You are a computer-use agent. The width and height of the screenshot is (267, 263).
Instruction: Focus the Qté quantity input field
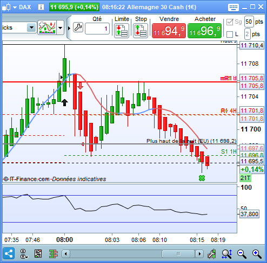(x=97, y=29)
